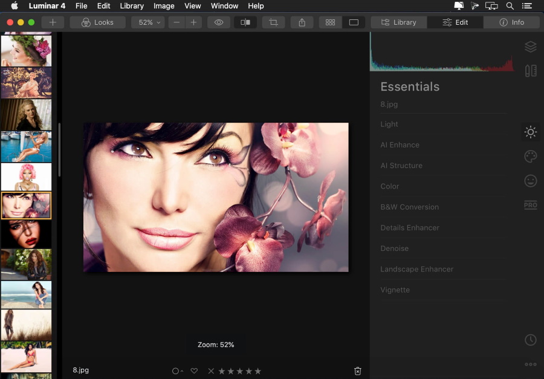This screenshot has width=544, height=379.
Task: Open the Luminar 4 app menu
Action: click(x=47, y=6)
